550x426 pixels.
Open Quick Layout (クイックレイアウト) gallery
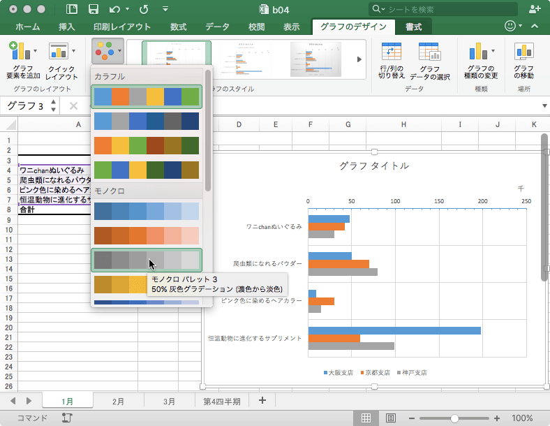tap(61, 59)
